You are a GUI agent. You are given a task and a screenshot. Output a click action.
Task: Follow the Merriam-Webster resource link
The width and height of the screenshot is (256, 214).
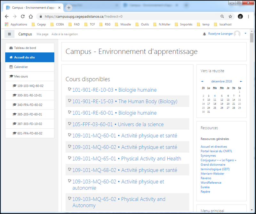coord(212,174)
